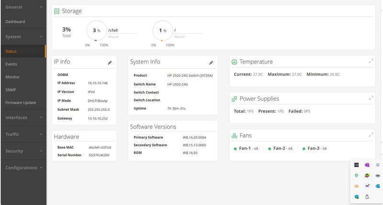Expand the Configurations section chevron
This screenshot has height=205, width=383.
pos(41,168)
